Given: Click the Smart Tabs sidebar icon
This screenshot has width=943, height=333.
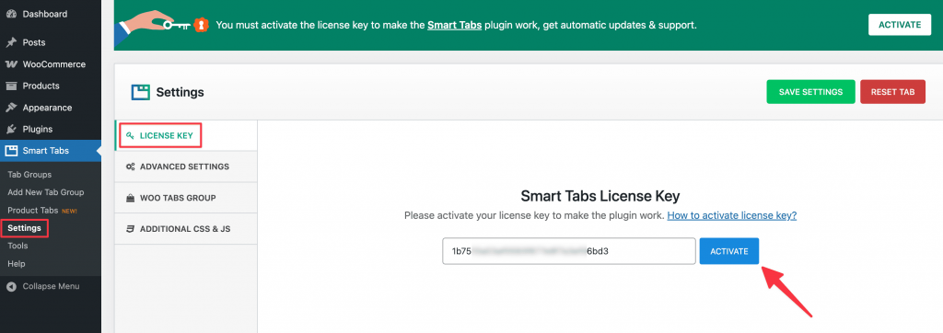Looking at the screenshot, I should coord(11,151).
